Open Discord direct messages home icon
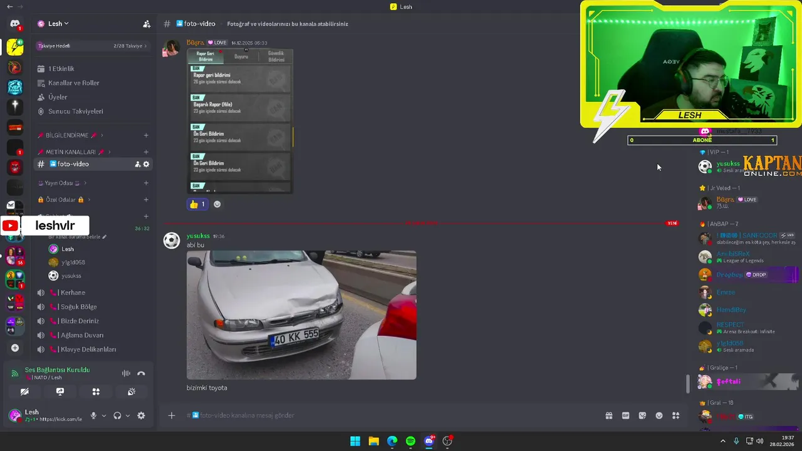 15,24
